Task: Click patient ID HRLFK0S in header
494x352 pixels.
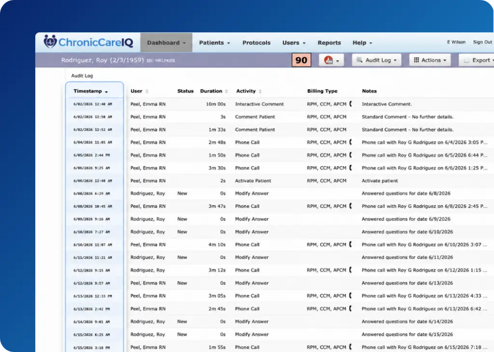Action: click(x=161, y=60)
